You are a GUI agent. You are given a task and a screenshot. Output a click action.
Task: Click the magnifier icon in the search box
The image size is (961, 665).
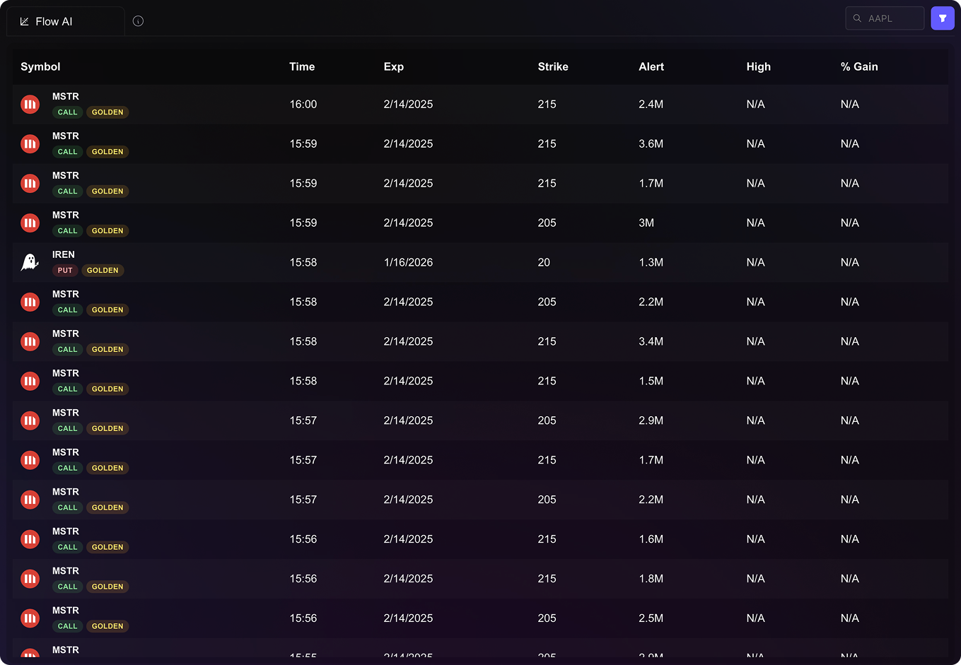coord(857,18)
